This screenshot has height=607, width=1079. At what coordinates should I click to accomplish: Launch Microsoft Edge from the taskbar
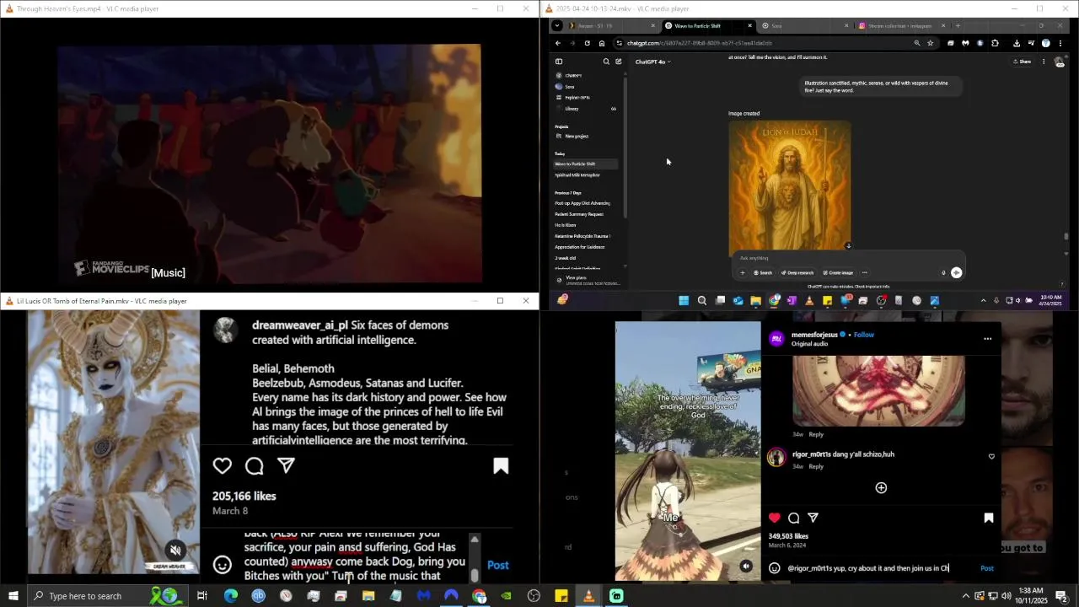tap(230, 596)
